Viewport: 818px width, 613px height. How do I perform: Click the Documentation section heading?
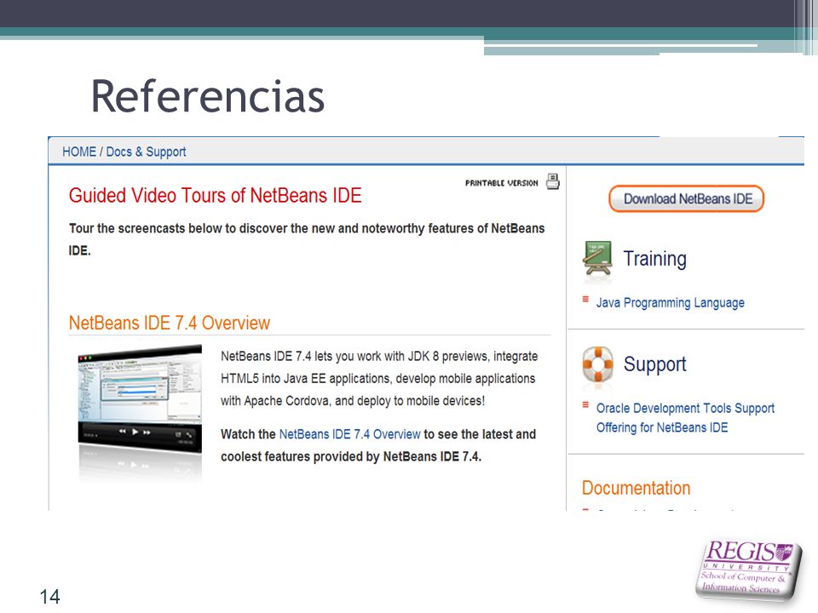[636, 488]
